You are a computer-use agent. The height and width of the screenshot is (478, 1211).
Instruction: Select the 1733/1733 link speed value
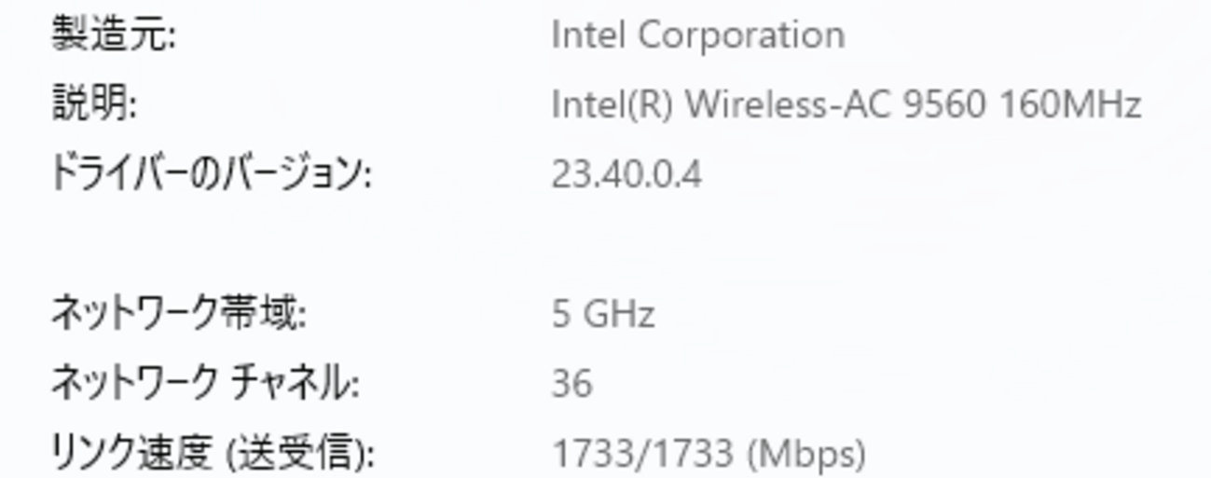(642, 454)
